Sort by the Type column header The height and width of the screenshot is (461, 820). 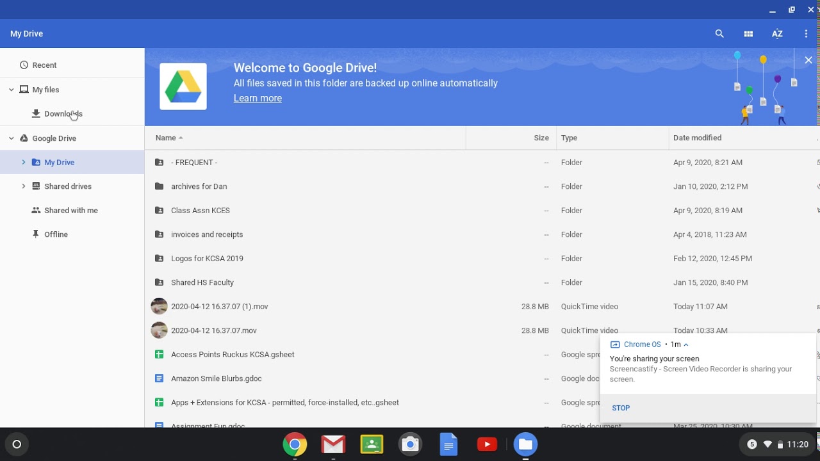pyautogui.click(x=569, y=138)
